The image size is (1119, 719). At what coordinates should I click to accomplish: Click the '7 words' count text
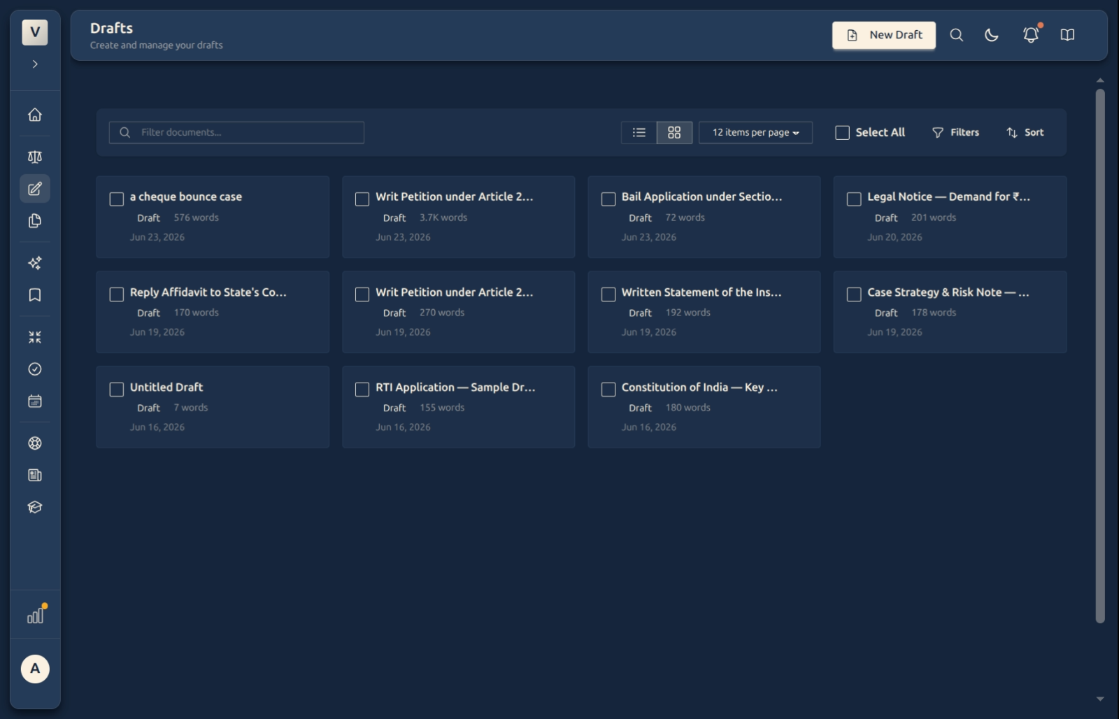(191, 408)
